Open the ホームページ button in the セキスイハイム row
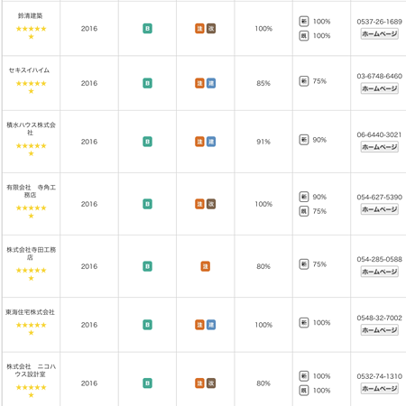 coord(380,88)
